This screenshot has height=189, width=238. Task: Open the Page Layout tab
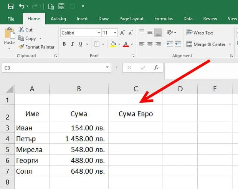tap(131, 19)
